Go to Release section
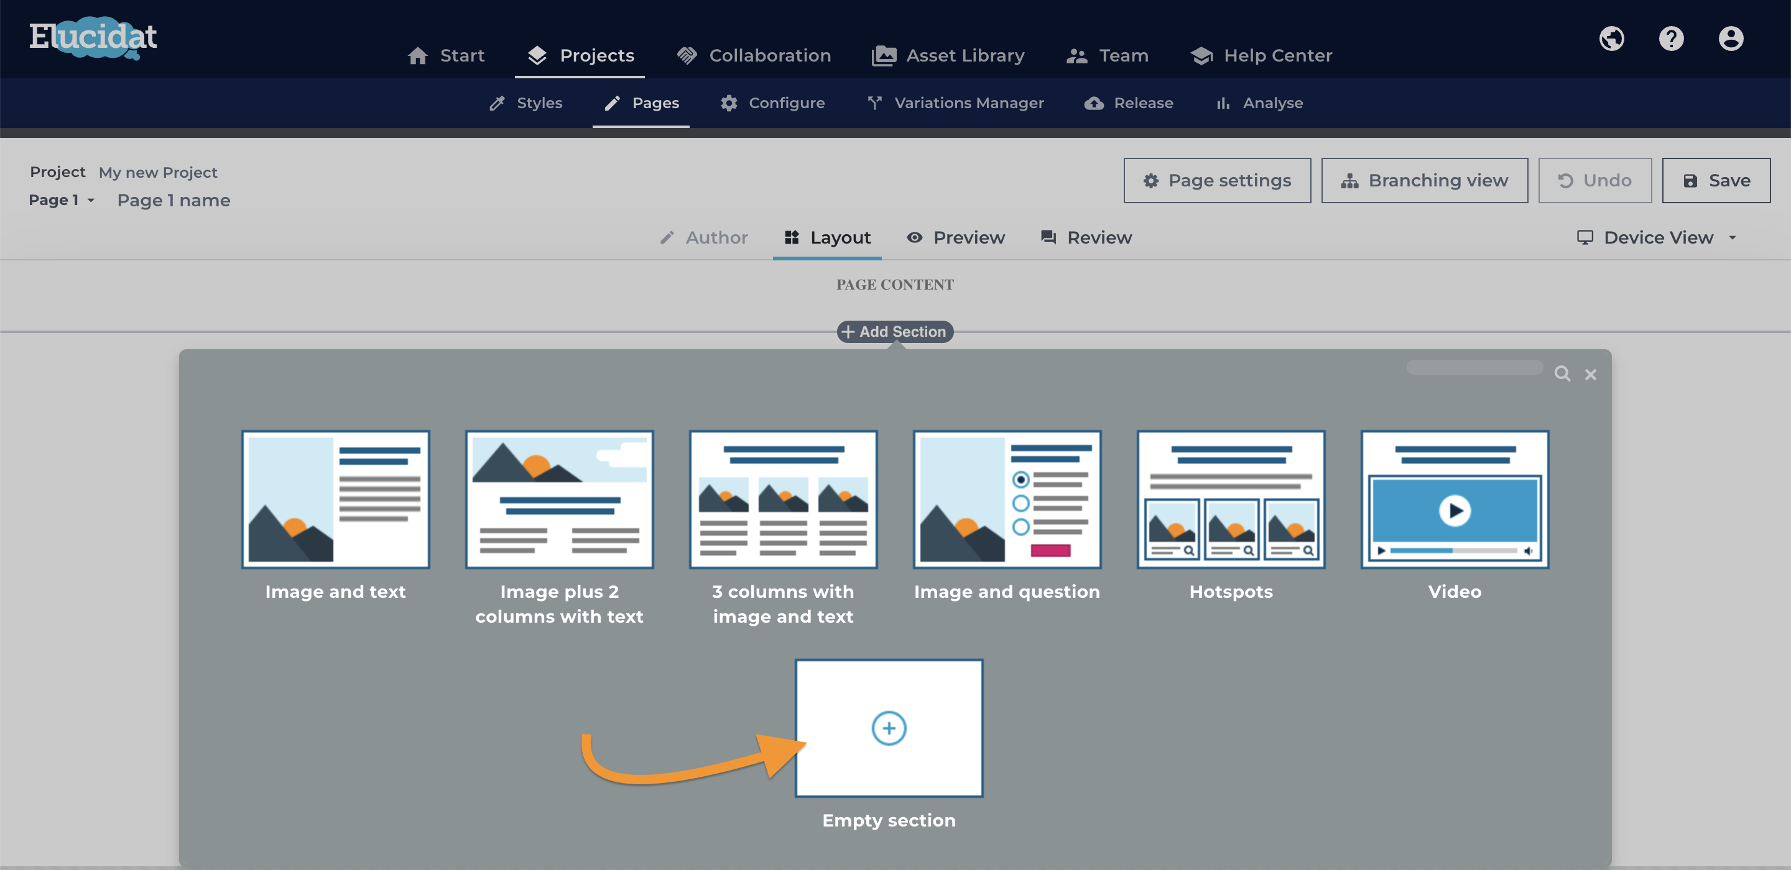1791x870 pixels. click(1129, 103)
